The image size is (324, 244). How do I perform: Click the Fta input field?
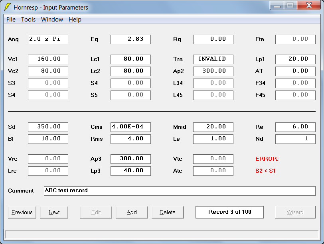pyautogui.click(x=296, y=39)
